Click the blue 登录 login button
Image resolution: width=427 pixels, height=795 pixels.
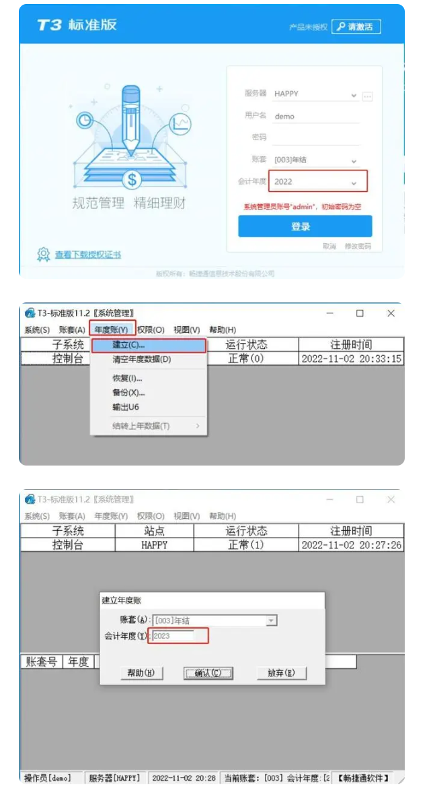coord(305,226)
